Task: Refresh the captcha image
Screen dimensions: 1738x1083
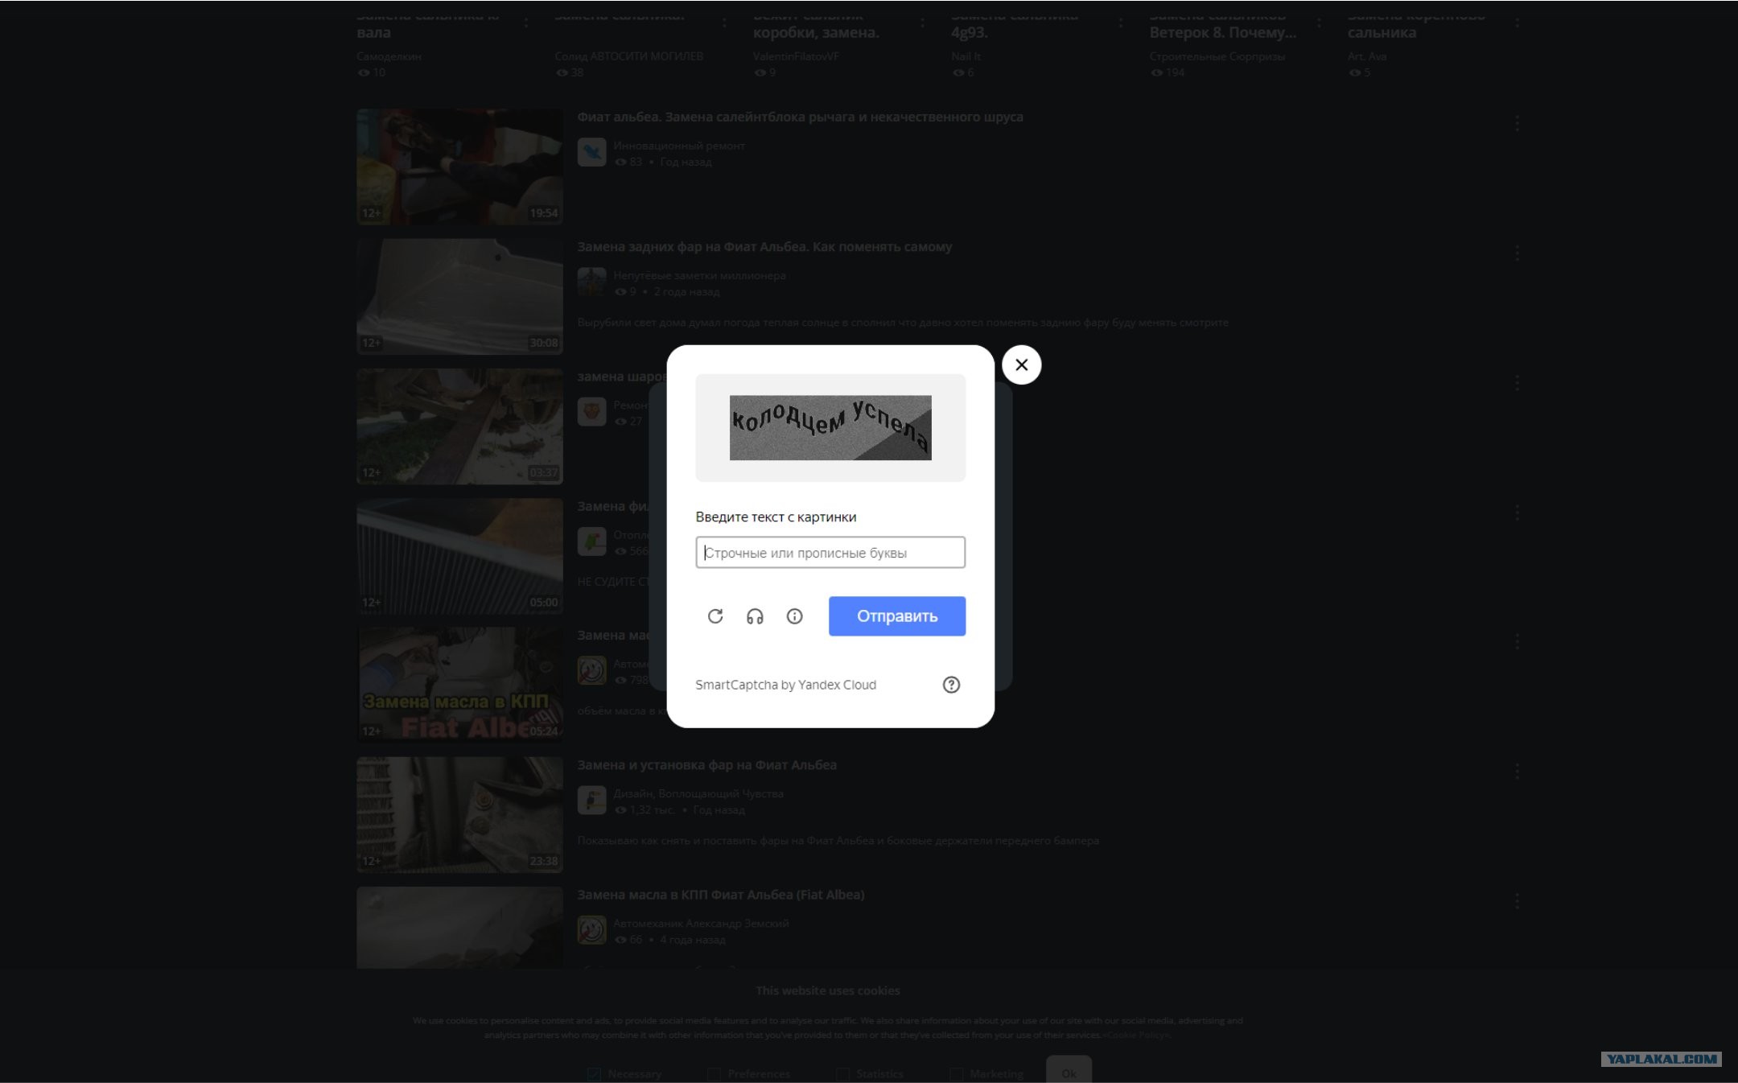Action: click(715, 616)
